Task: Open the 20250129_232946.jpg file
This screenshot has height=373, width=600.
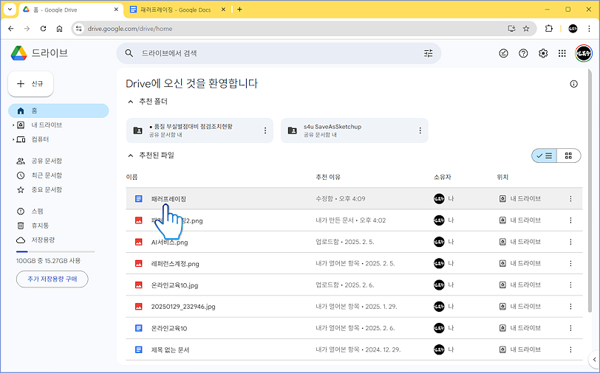Action: (183, 307)
